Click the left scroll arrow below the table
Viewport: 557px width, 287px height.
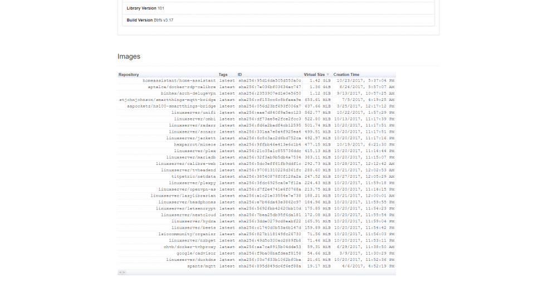120,273
